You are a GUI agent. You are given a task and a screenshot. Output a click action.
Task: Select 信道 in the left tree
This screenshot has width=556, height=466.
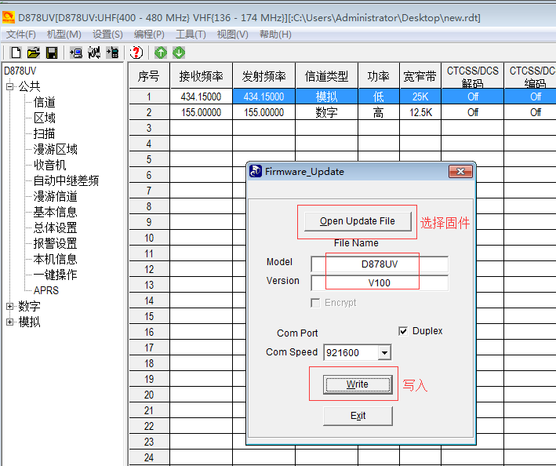(x=45, y=102)
